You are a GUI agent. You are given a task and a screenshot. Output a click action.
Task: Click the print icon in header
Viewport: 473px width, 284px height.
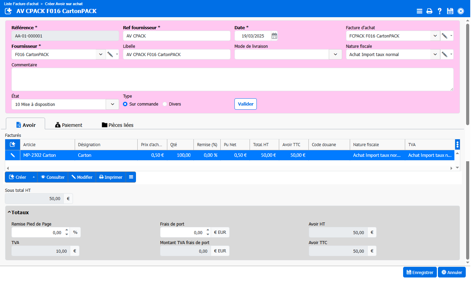point(429,11)
